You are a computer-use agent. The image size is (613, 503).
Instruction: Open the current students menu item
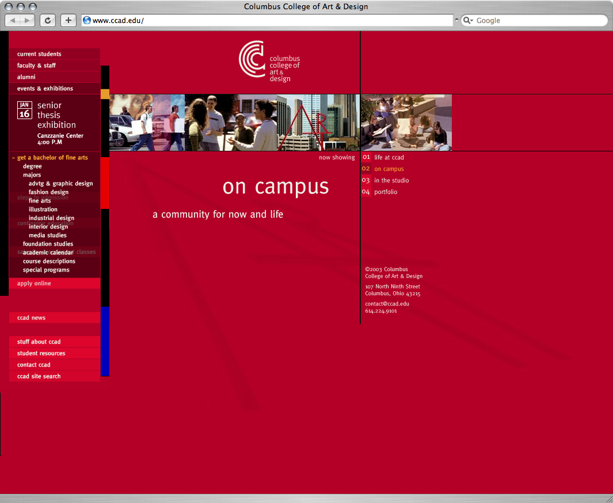(x=54, y=54)
